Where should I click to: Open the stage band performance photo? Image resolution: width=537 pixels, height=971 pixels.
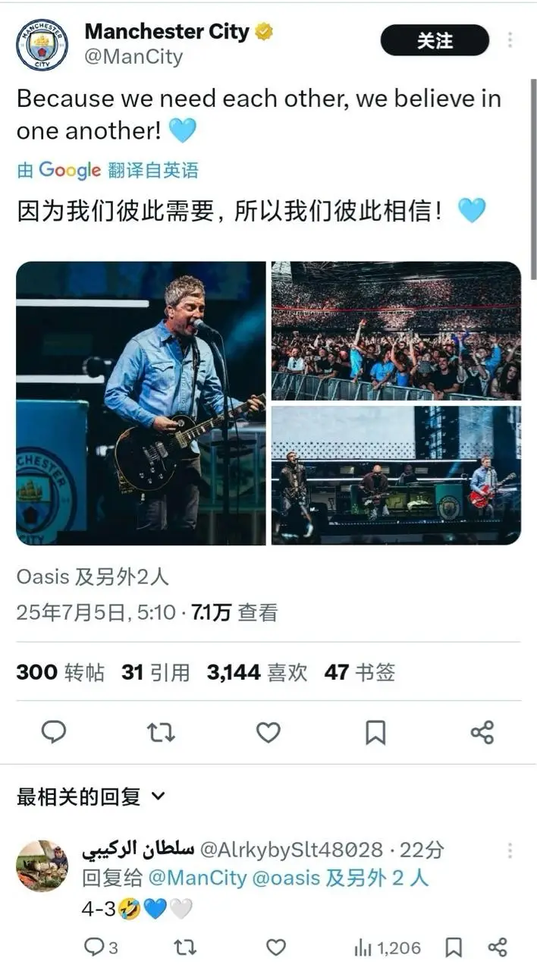(396, 475)
